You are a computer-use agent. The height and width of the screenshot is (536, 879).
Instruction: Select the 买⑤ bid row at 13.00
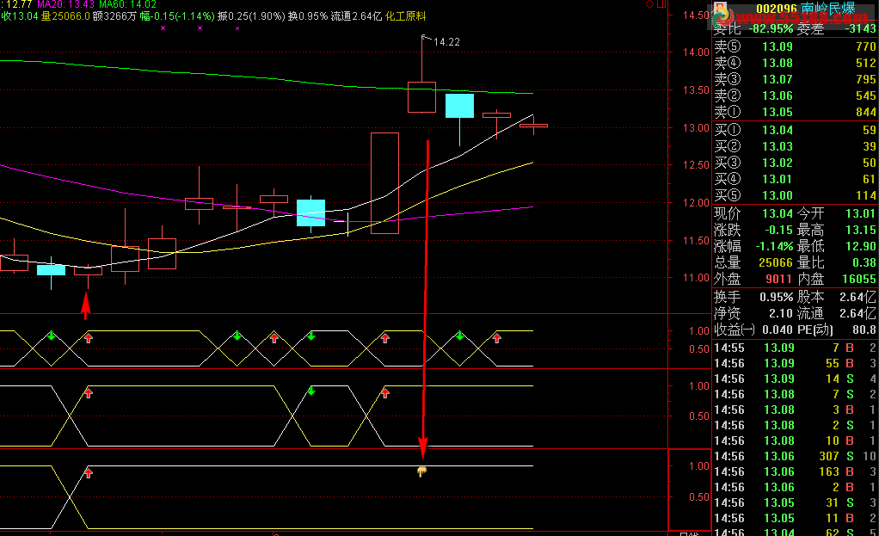tap(795, 195)
